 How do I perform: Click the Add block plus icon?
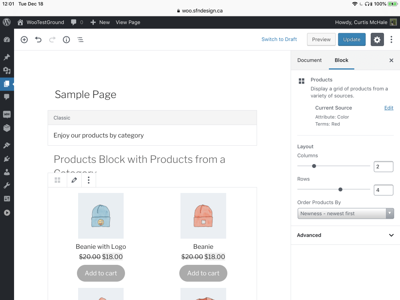click(x=24, y=39)
